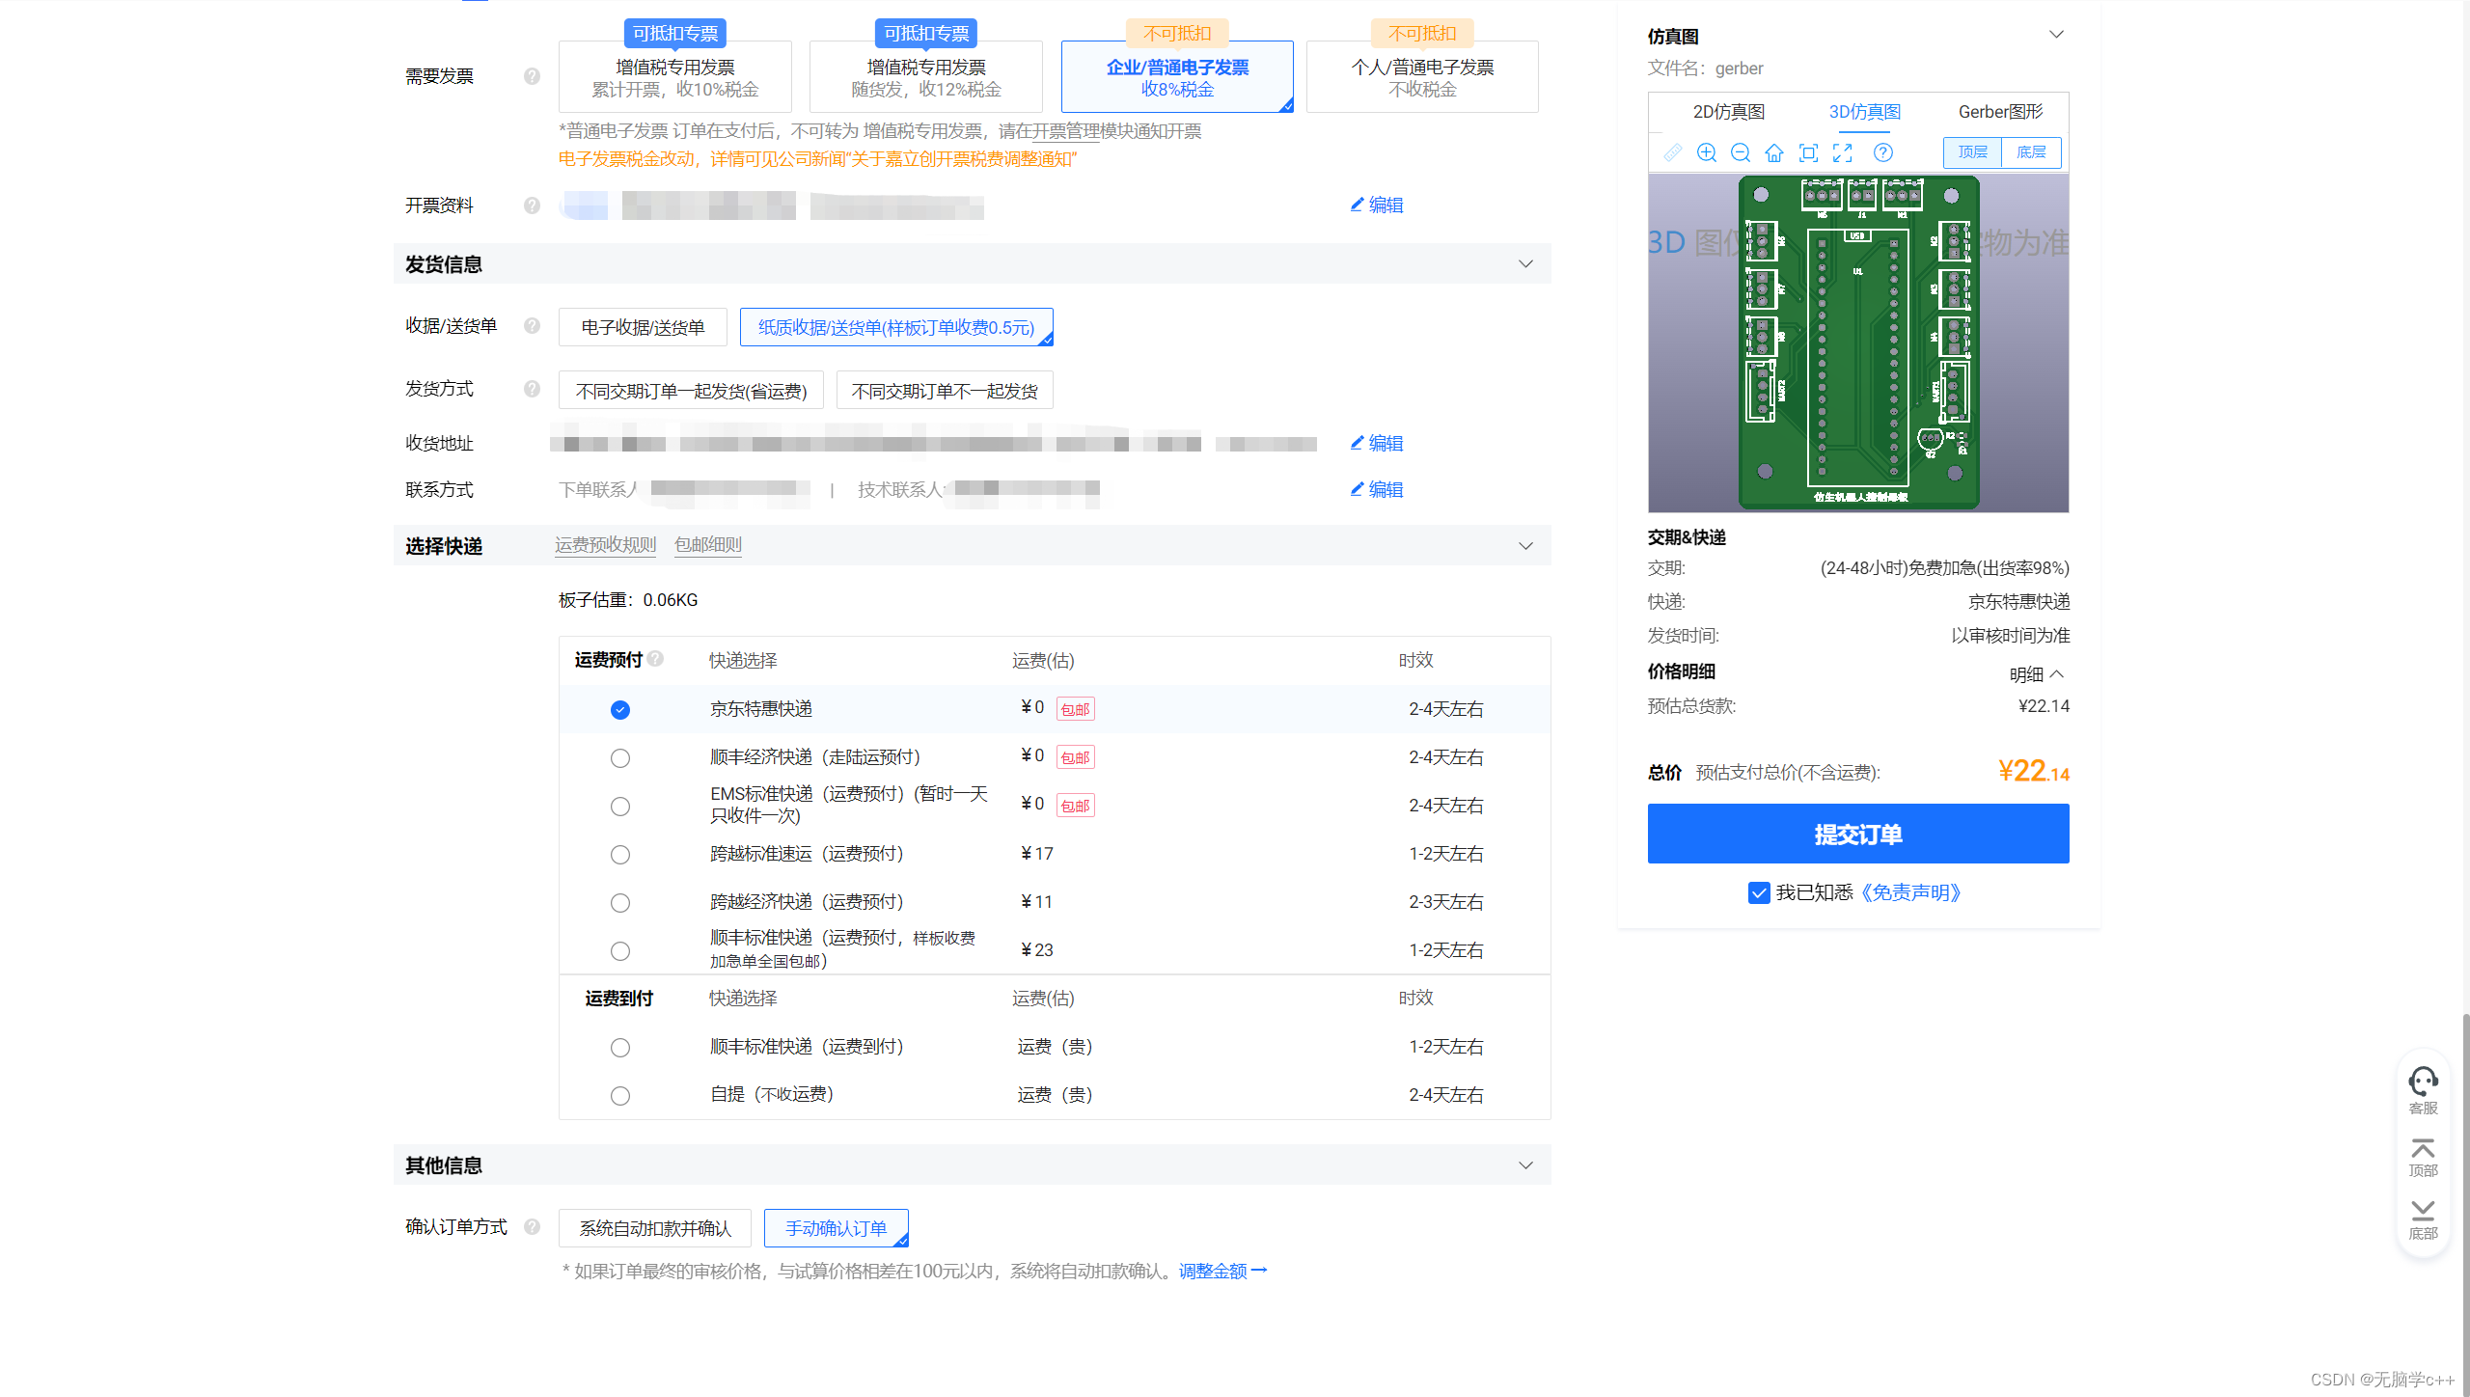The image size is (2470, 1397).
Task: Choose 不同交期订单不一起发货
Action: point(945,391)
